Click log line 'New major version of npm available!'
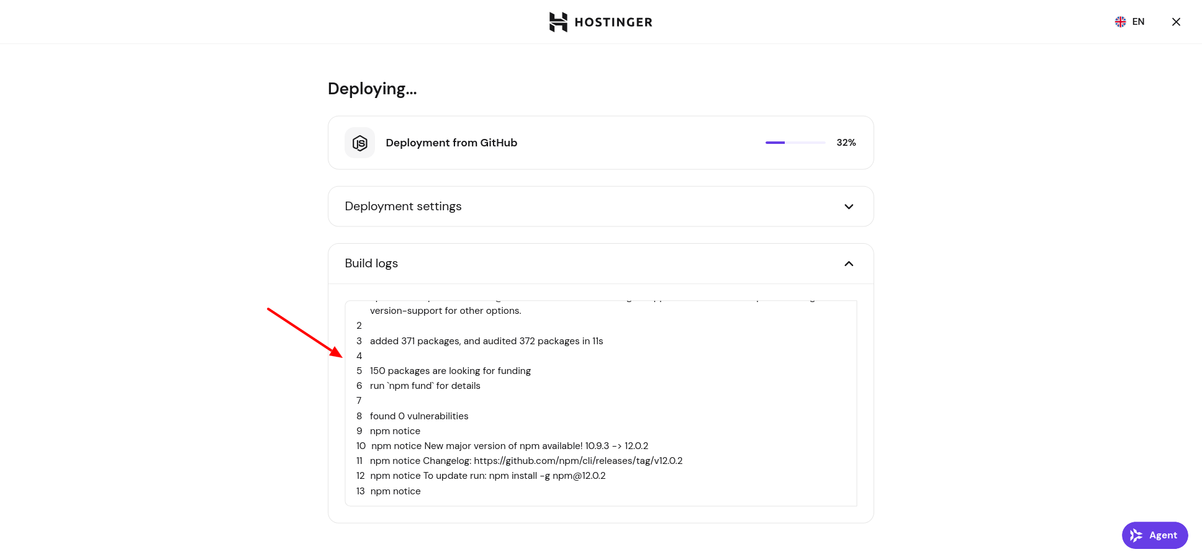 (x=510, y=446)
